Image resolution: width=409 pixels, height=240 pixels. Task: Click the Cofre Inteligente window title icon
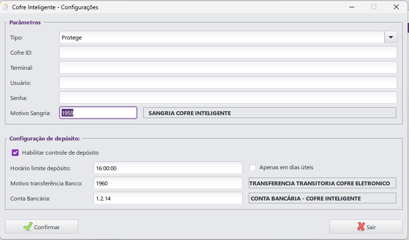click(6, 7)
